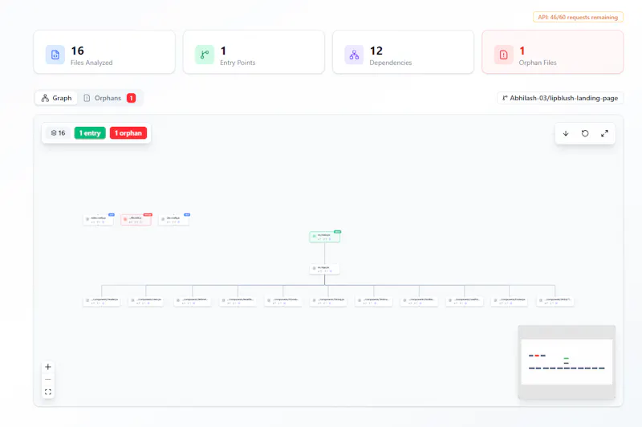Screen dimensions: 642x427
Task: Switch to the Graph tab
Action: tap(56, 98)
